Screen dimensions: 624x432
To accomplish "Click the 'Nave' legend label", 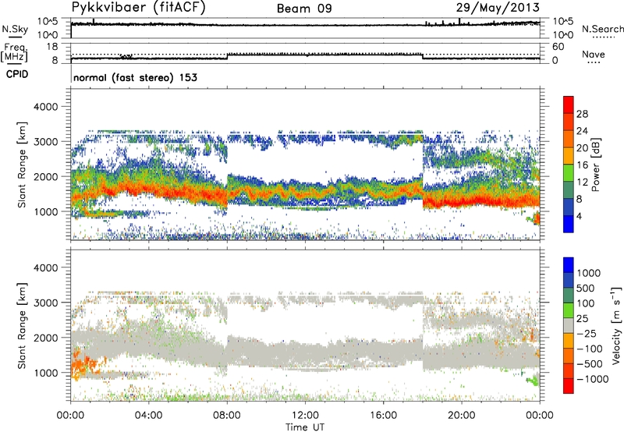I will (x=593, y=54).
